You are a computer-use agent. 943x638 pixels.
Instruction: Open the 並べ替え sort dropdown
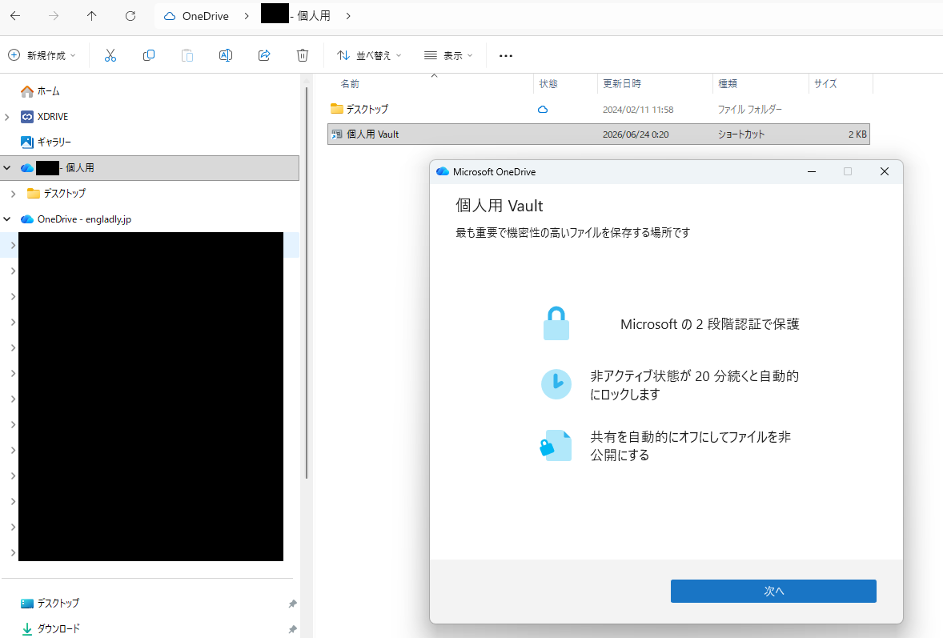coord(369,55)
